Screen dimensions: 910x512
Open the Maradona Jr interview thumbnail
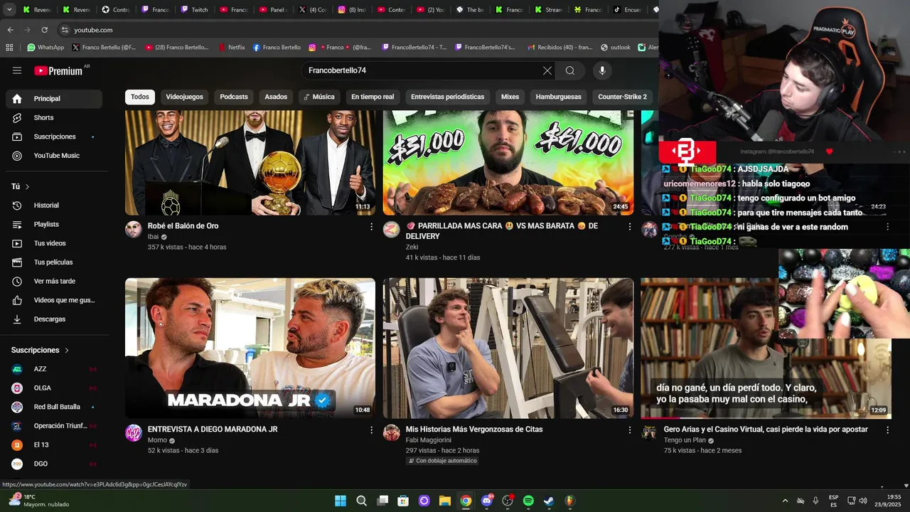pos(250,348)
